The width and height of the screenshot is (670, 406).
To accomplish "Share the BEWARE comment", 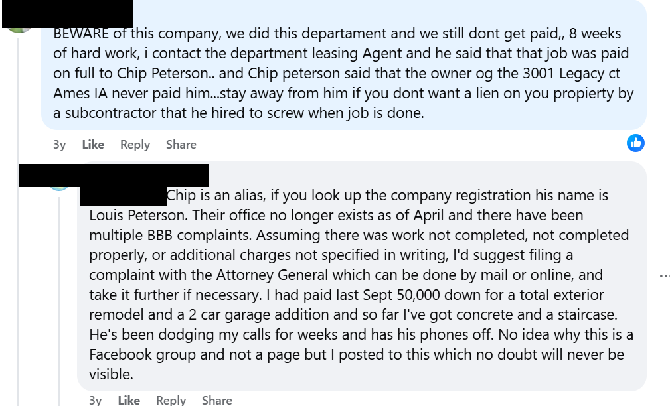I will click(181, 144).
